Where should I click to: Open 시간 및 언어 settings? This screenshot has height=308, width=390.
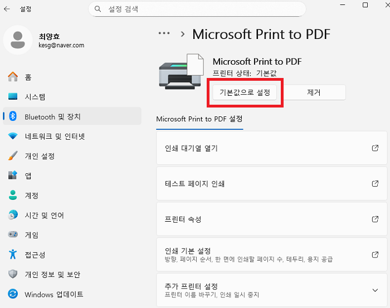pos(72,215)
